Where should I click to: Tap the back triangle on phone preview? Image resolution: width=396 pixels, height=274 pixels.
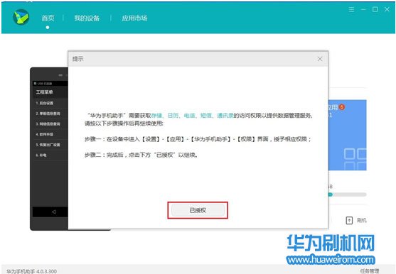pyautogui.click(x=53, y=212)
